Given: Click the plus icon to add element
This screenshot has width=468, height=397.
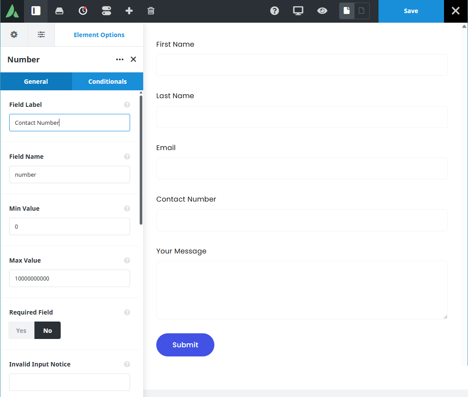Looking at the screenshot, I should [x=129, y=11].
